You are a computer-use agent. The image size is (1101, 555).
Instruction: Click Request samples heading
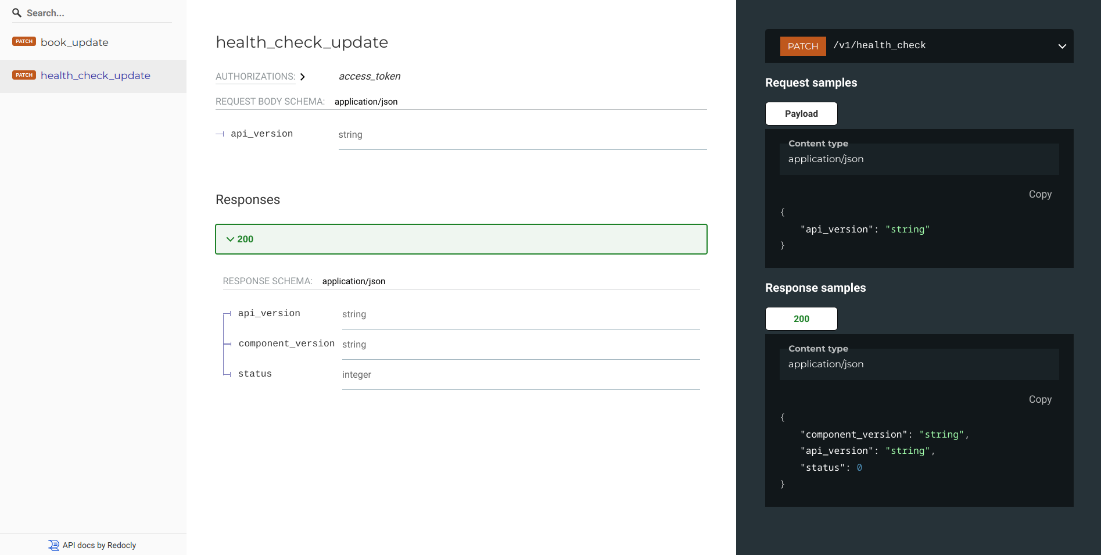[x=811, y=83]
